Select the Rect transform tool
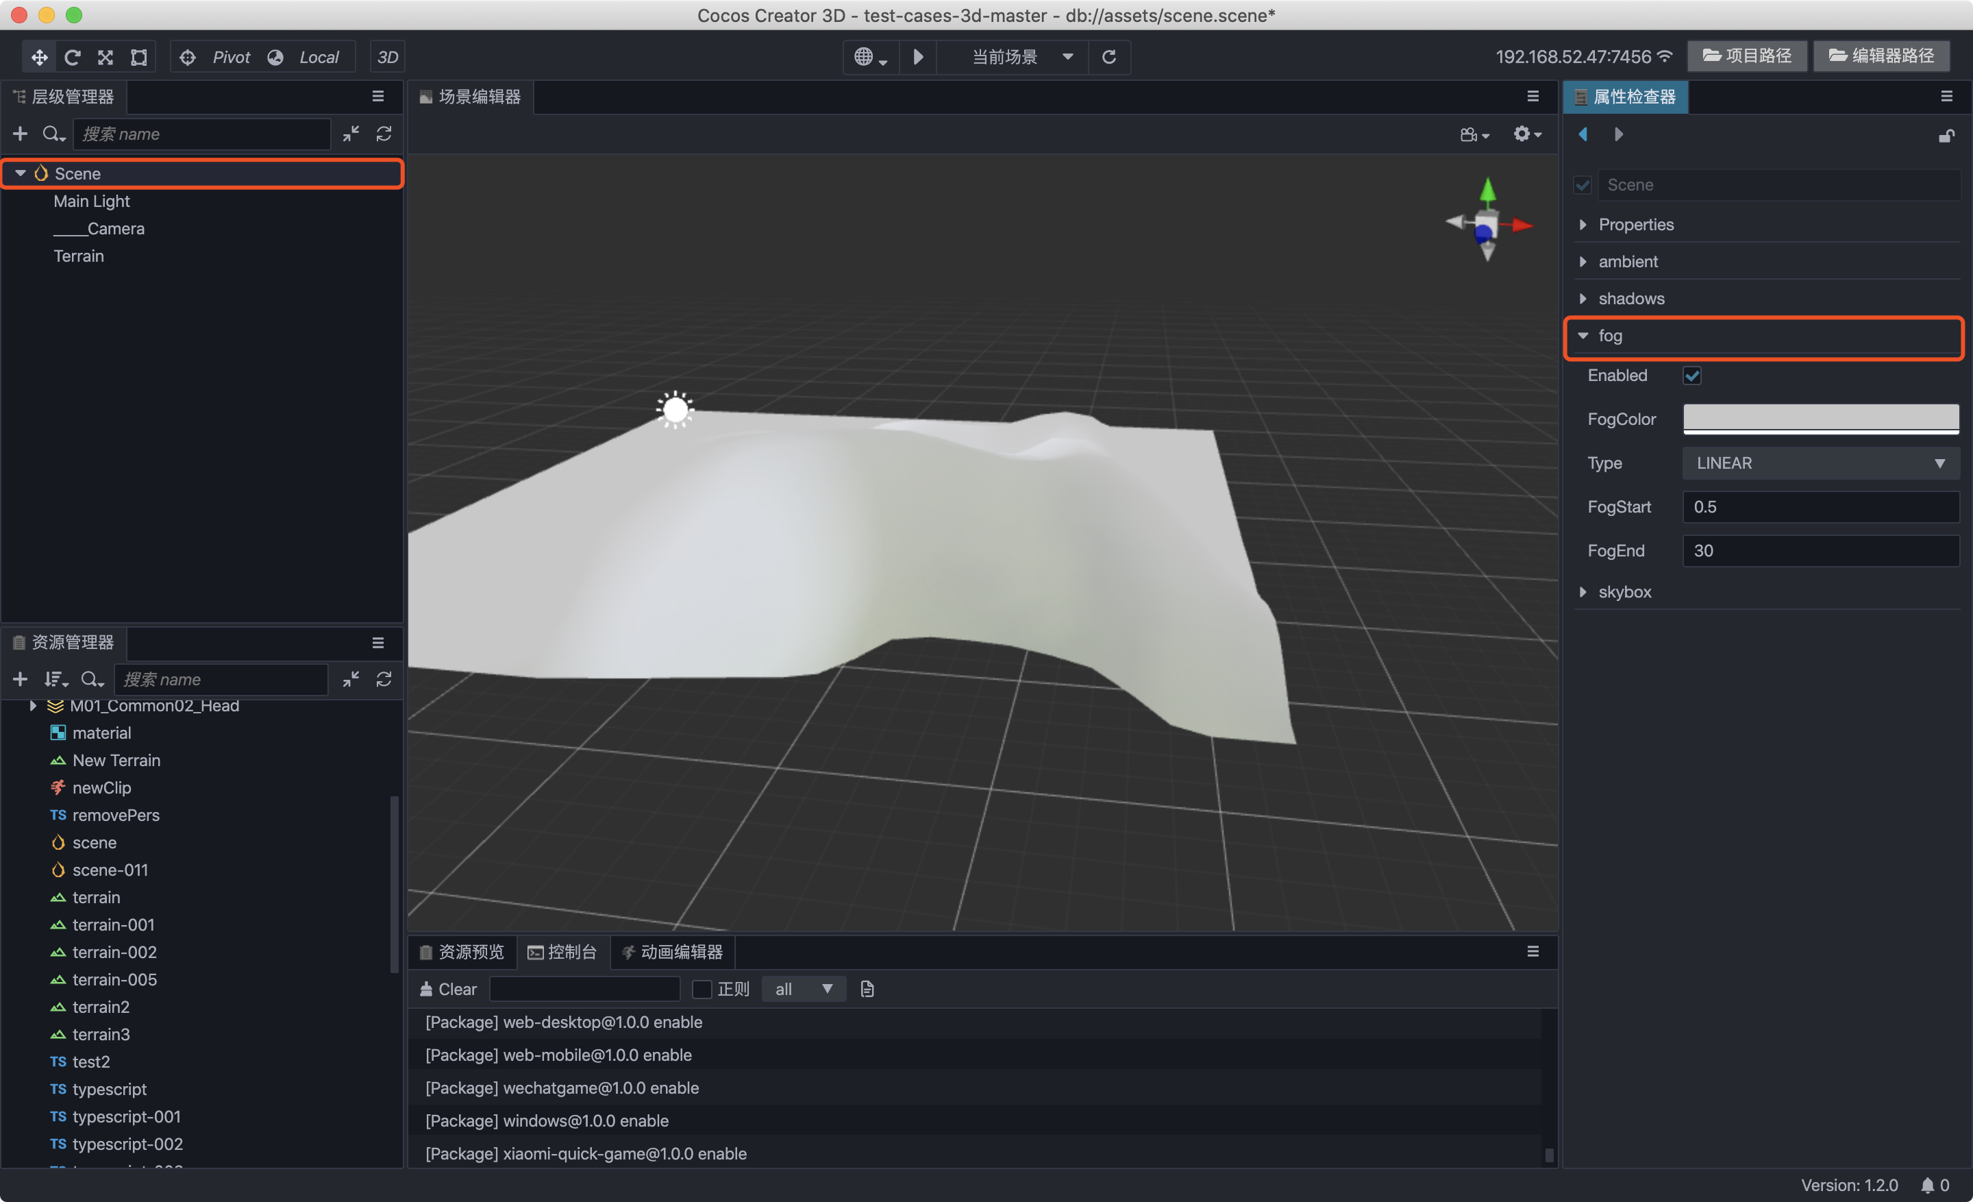This screenshot has height=1202, width=1973. 138,57
